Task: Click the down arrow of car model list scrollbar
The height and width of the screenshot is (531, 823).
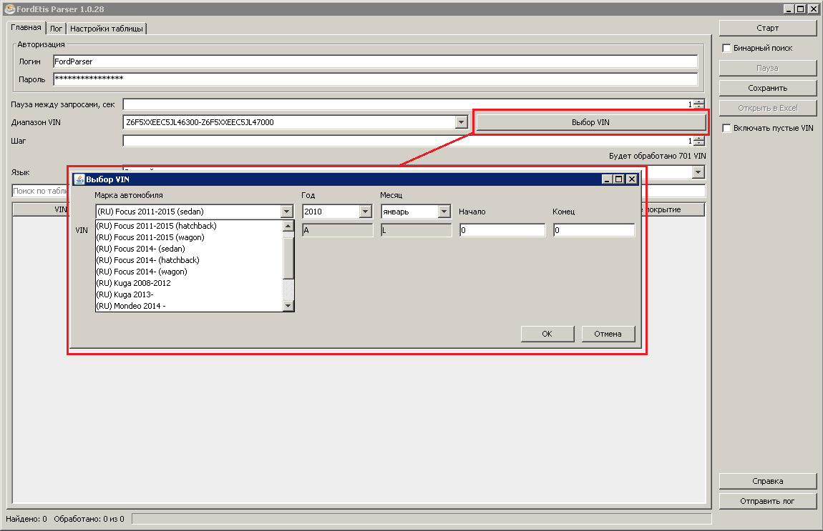Action: coord(288,306)
